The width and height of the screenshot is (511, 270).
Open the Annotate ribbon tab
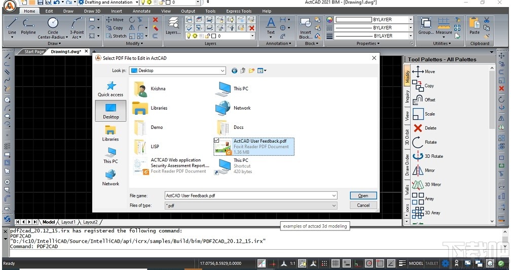141,11
